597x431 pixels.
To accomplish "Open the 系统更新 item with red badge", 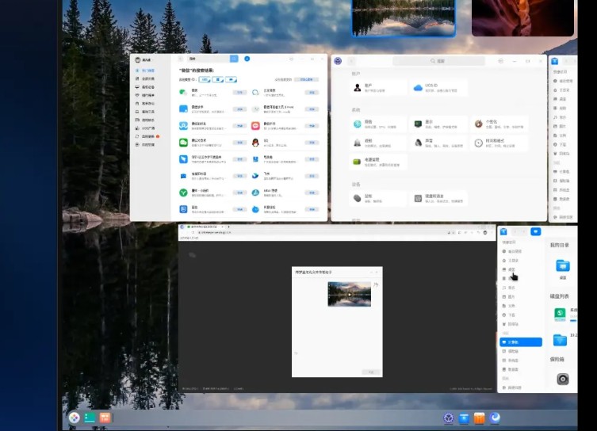I will pyautogui.click(x=147, y=136).
